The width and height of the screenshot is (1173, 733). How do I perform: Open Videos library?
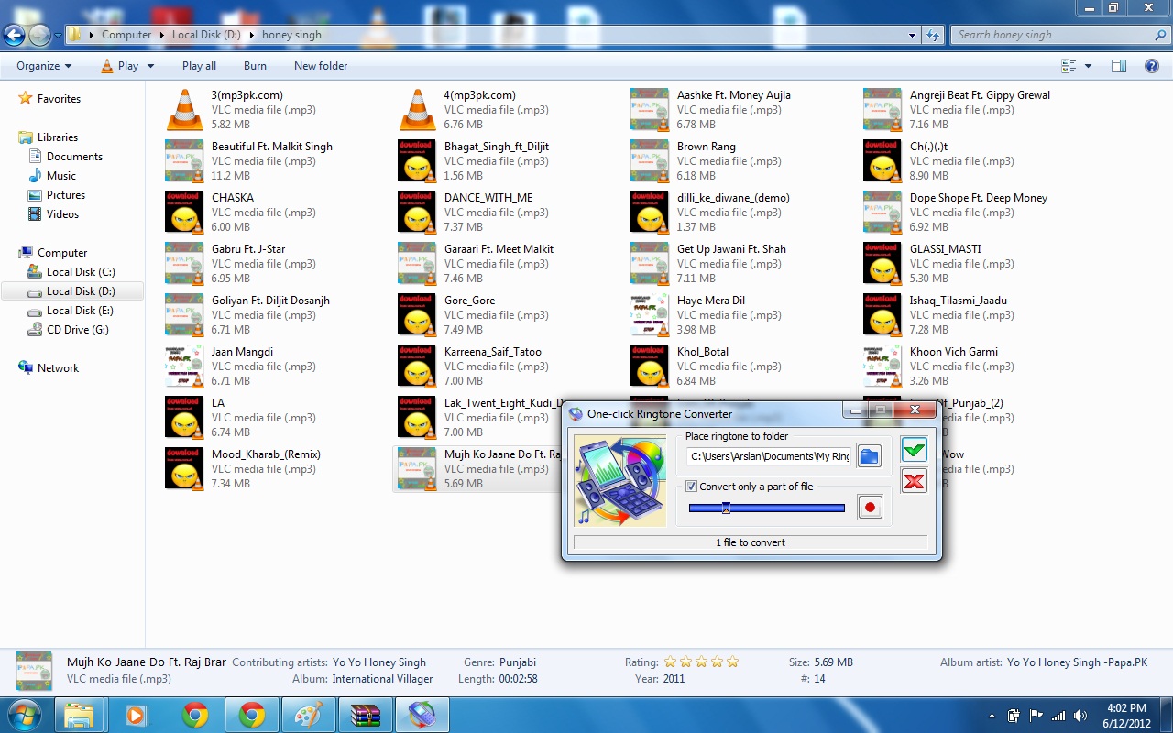click(x=63, y=214)
